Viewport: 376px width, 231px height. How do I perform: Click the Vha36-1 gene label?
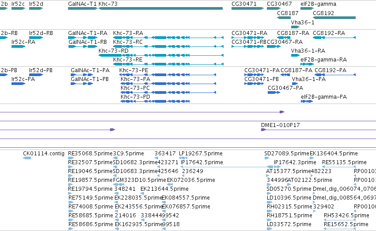[x=303, y=22]
